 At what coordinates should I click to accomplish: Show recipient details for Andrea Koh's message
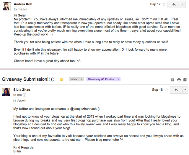point(25,9)
